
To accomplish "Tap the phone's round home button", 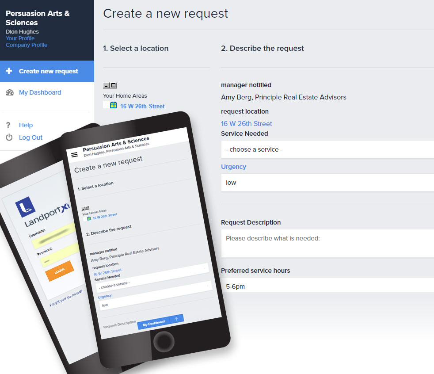I will coord(164,341).
